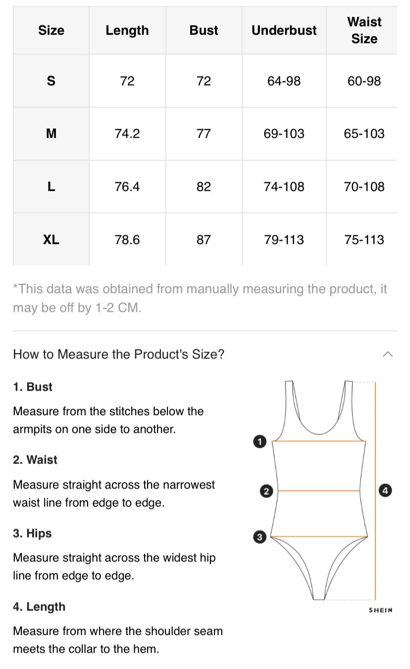
Task: Click the 1. Bust instruction heading
Action: 33,387
